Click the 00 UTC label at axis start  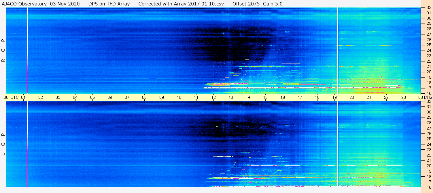coord(12,97)
